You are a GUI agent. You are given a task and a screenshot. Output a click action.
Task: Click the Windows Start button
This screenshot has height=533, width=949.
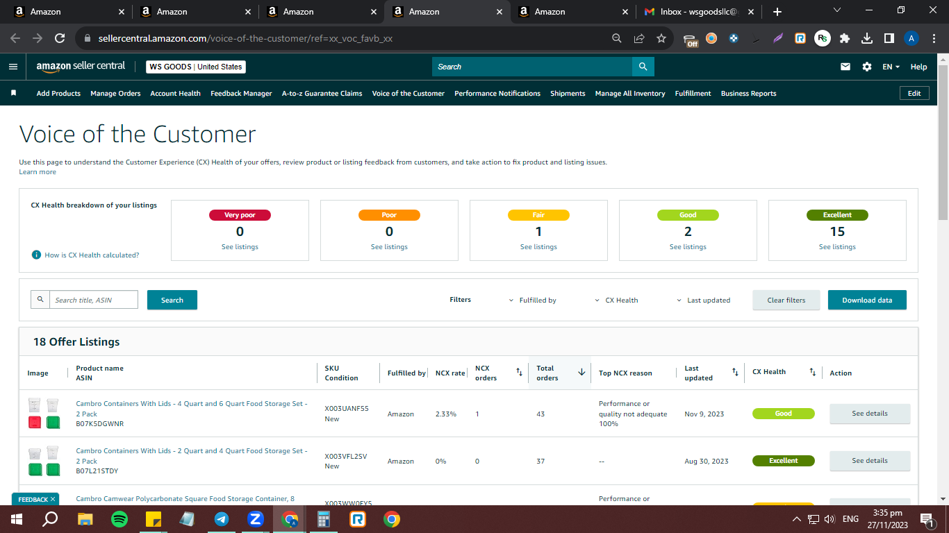[x=17, y=519]
